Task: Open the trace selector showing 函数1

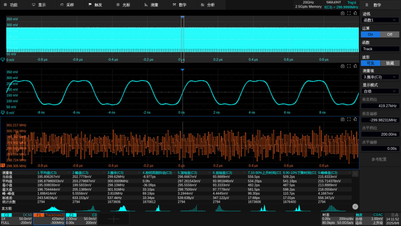Action: tap(381, 20)
